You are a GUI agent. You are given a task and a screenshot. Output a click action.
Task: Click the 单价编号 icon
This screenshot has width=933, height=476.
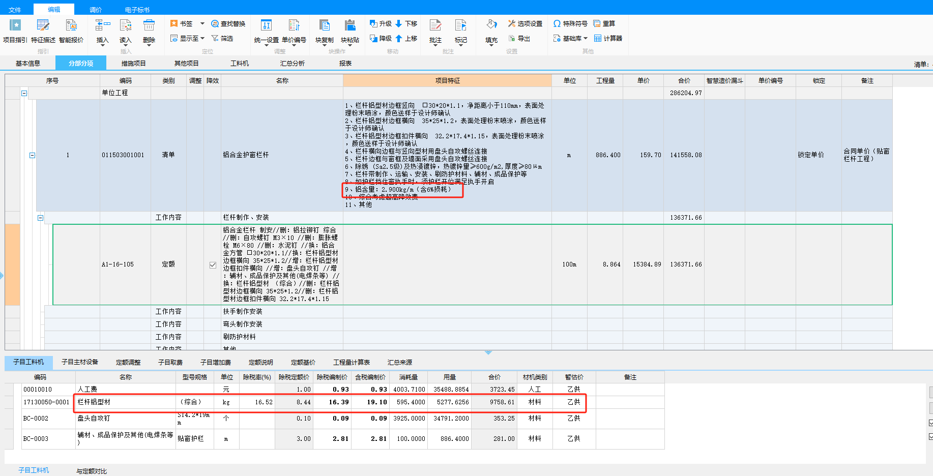coord(294,25)
